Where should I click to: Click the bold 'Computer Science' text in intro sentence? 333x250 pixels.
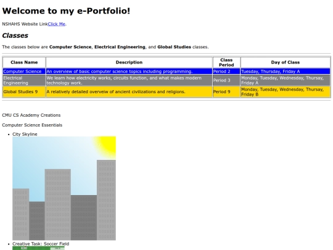(x=70, y=47)
